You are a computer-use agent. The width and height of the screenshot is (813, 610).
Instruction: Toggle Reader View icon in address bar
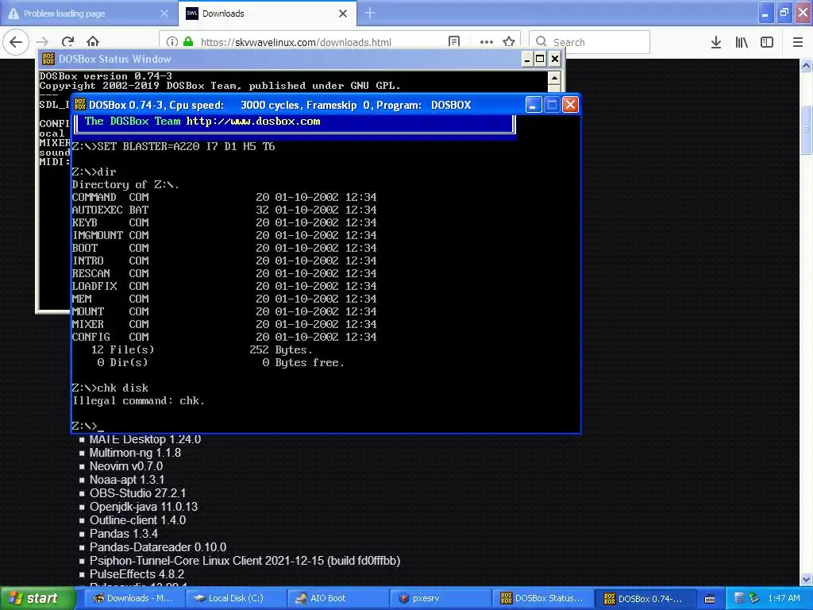[x=454, y=42]
